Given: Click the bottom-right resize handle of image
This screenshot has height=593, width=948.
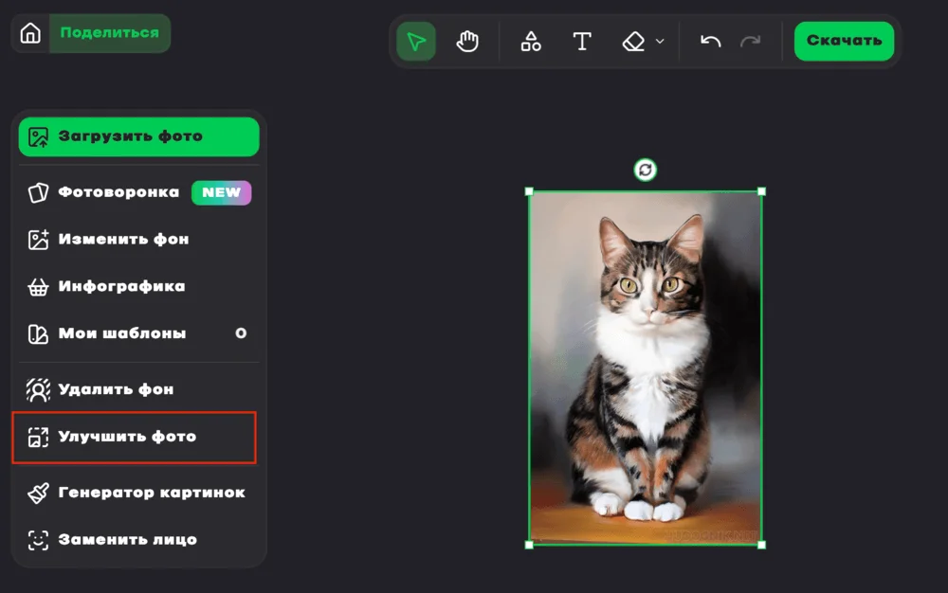Looking at the screenshot, I should tap(762, 545).
